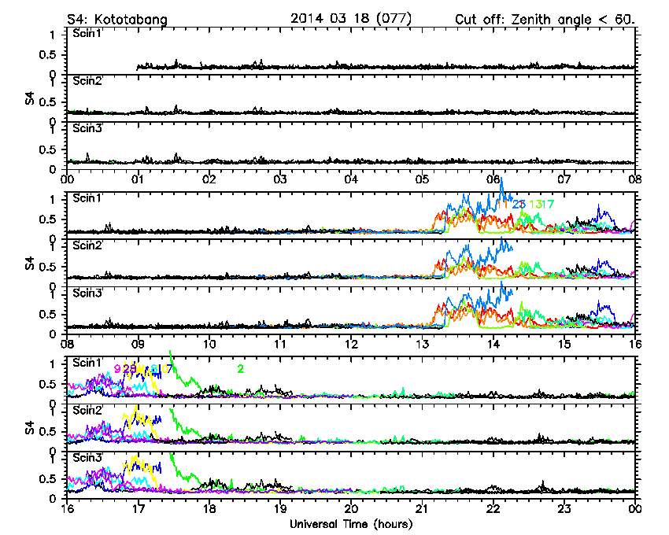The width and height of the screenshot is (669, 535).
Task: Click the '06' hour tick label
Action: [493, 179]
